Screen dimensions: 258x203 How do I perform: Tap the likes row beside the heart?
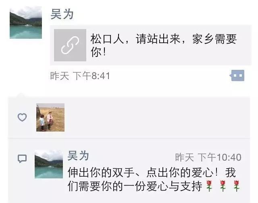pyautogui.click(x=129, y=117)
